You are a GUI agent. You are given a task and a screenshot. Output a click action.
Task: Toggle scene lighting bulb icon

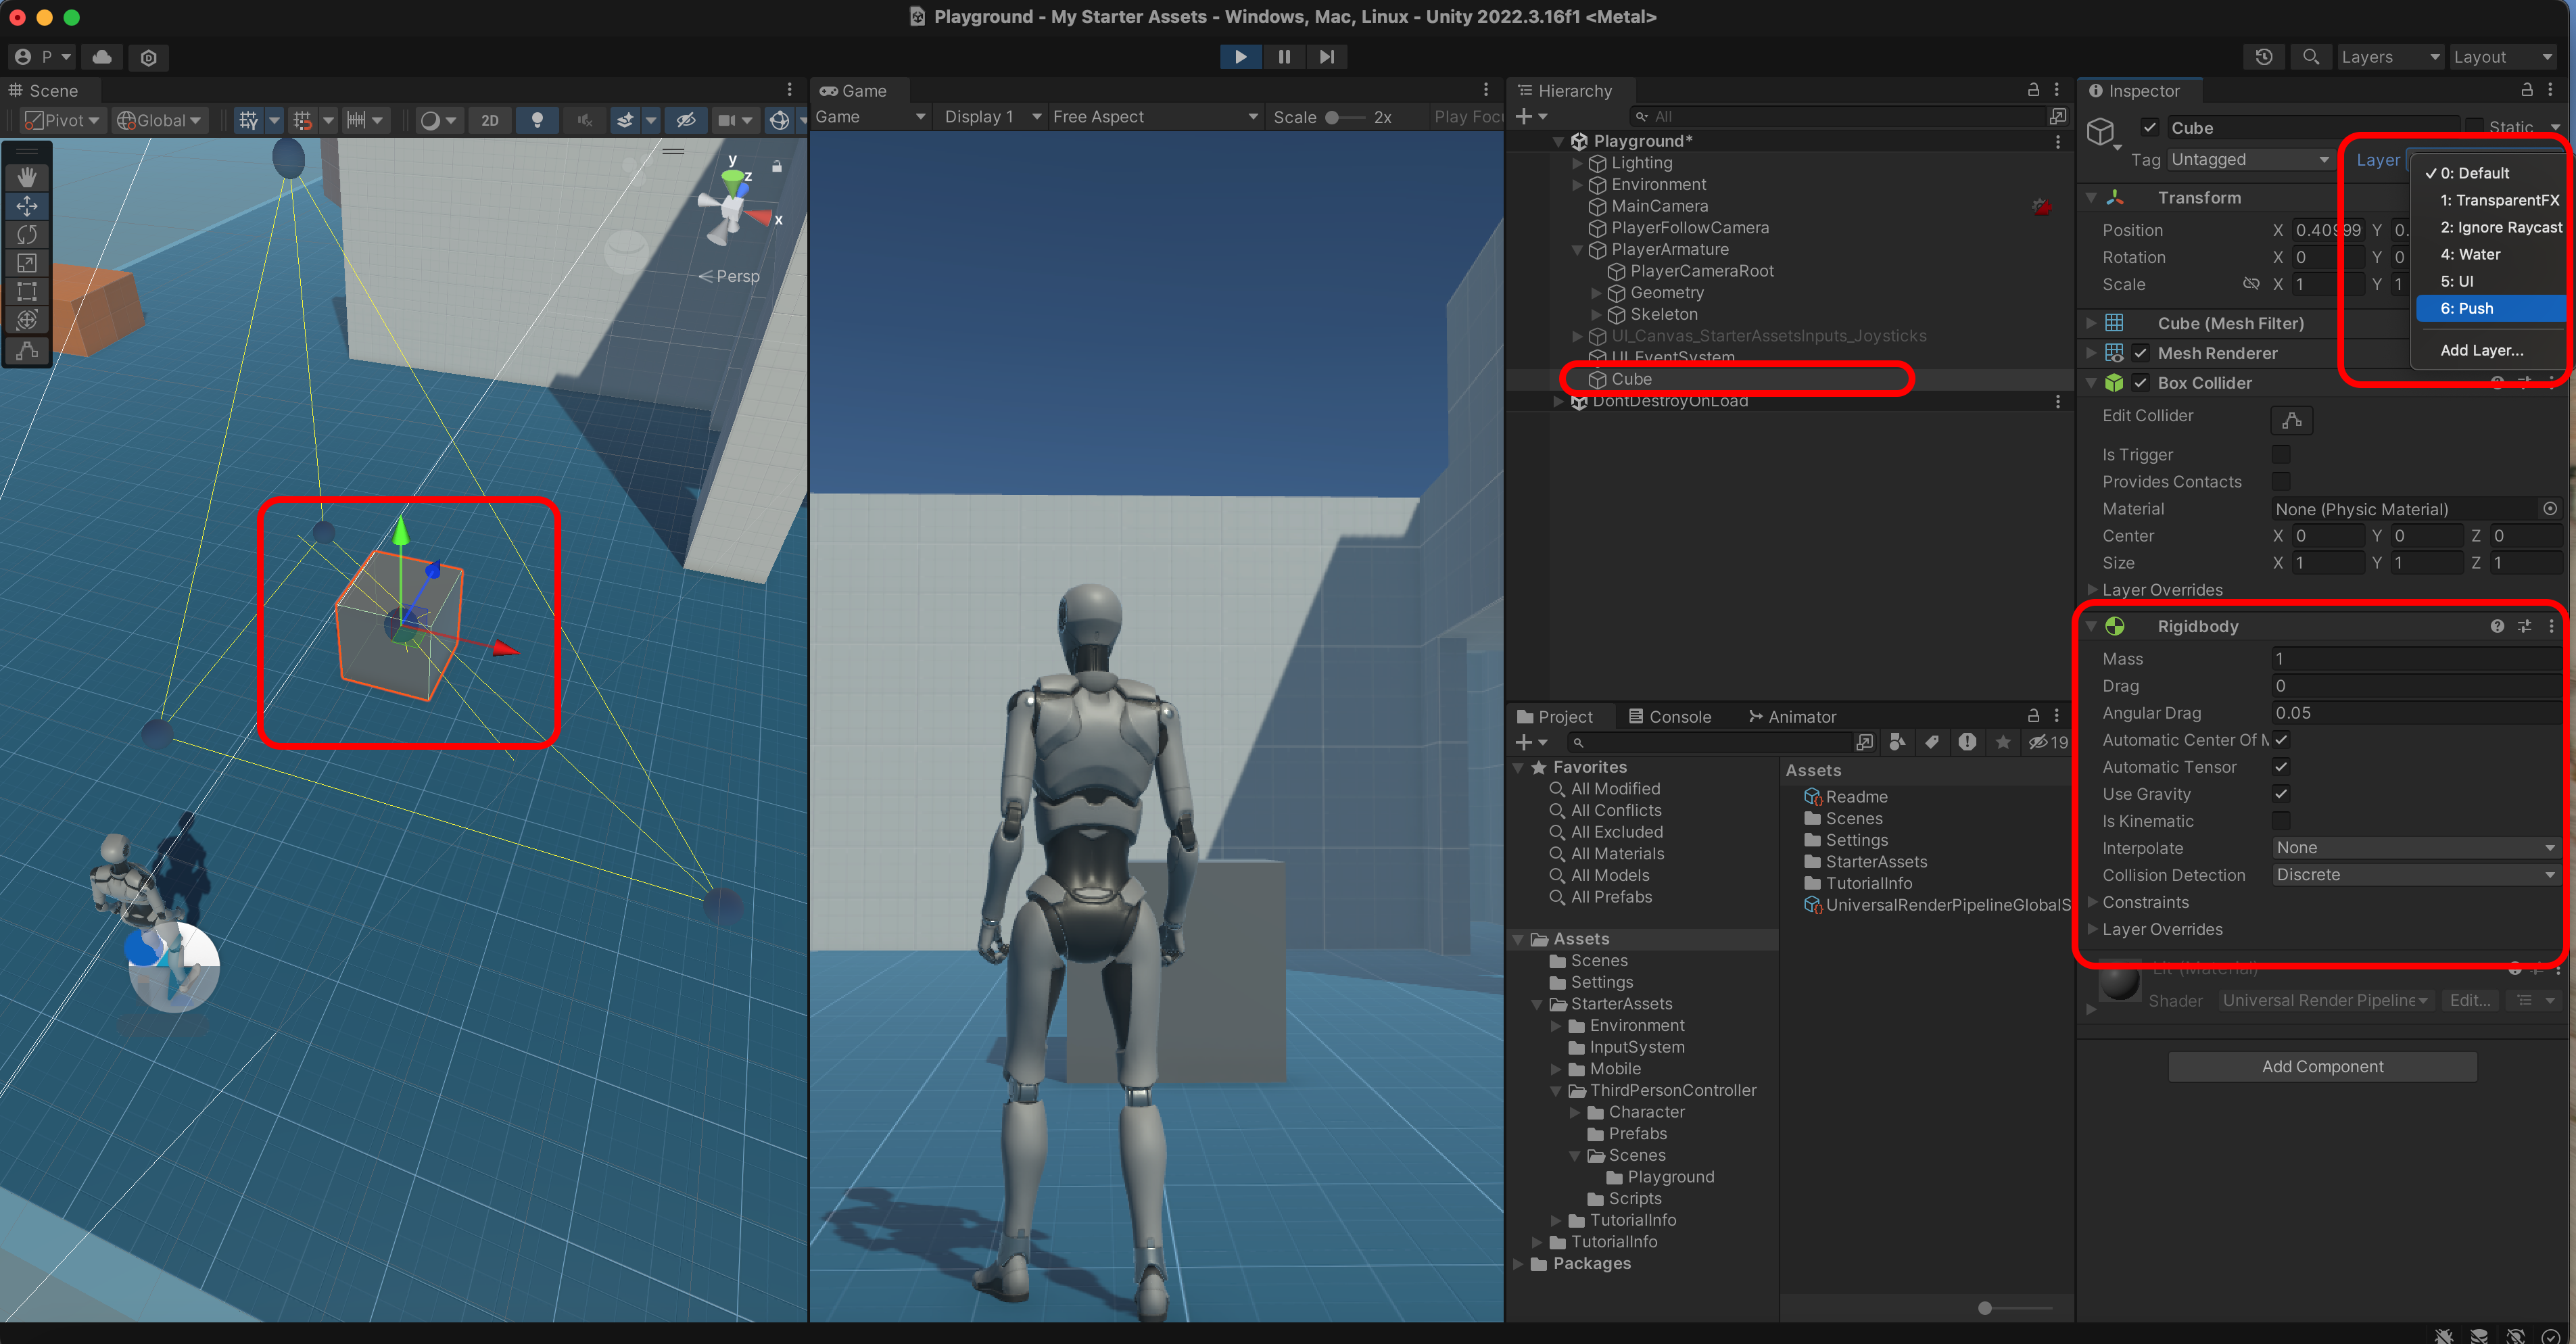[x=537, y=120]
